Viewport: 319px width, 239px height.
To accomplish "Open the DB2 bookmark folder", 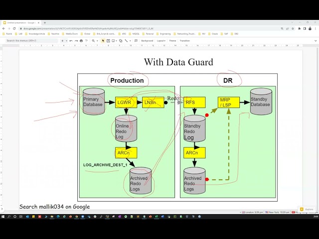I will tap(235, 34).
